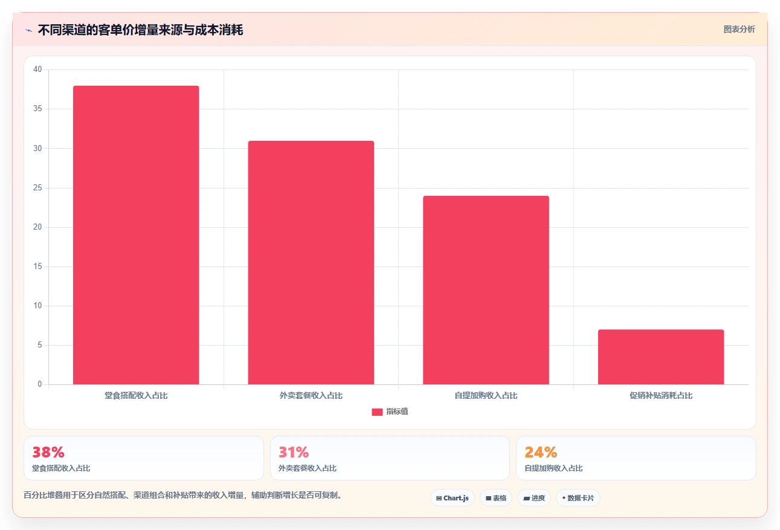Click the 堂食搭配收入占比 bar
Image resolution: width=780 pixels, height=530 pixels.
tap(136, 235)
